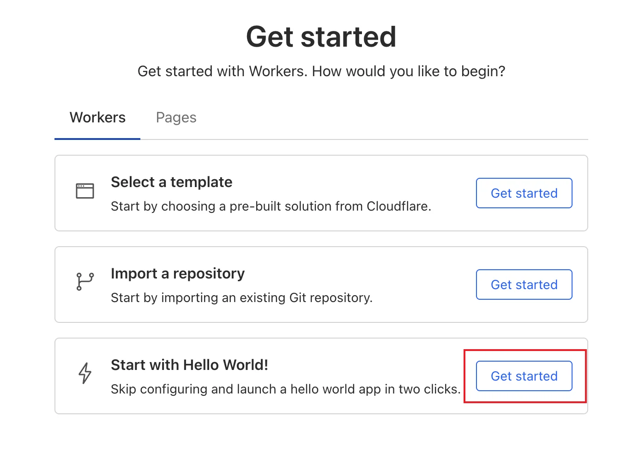Click the "How would you like to begin?" subtitle
Viewport: 639px width, 460px height.
(x=321, y=71)
